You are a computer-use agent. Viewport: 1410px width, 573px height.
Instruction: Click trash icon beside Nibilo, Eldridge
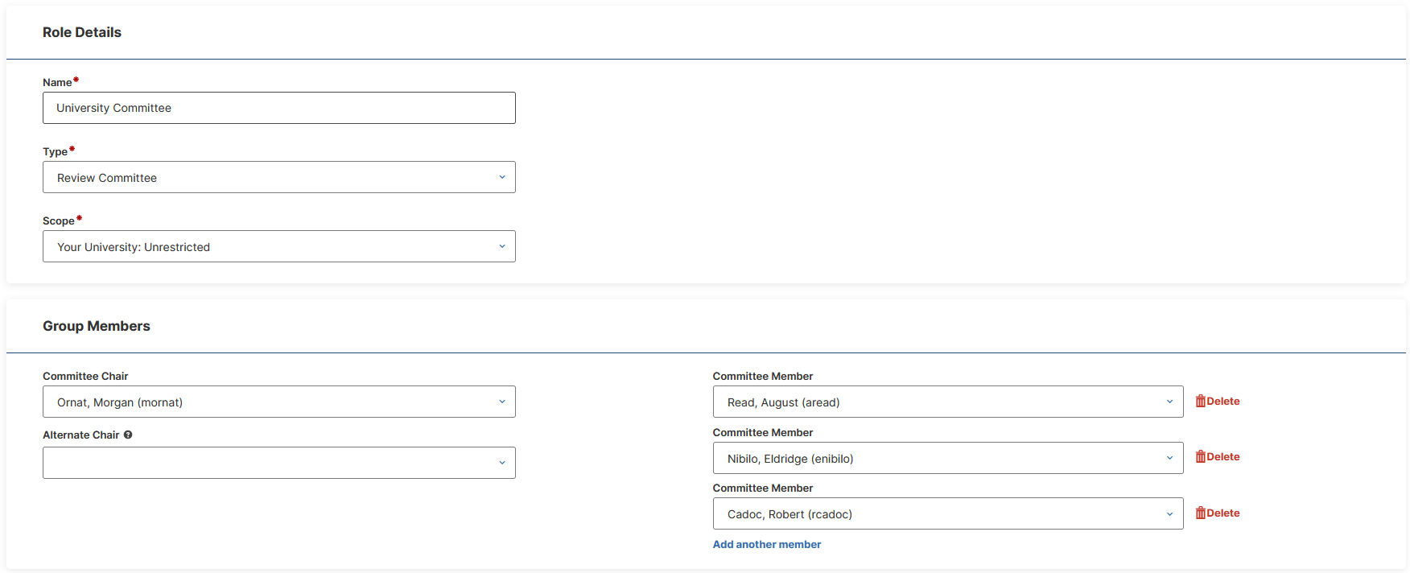pos(1201,456)
